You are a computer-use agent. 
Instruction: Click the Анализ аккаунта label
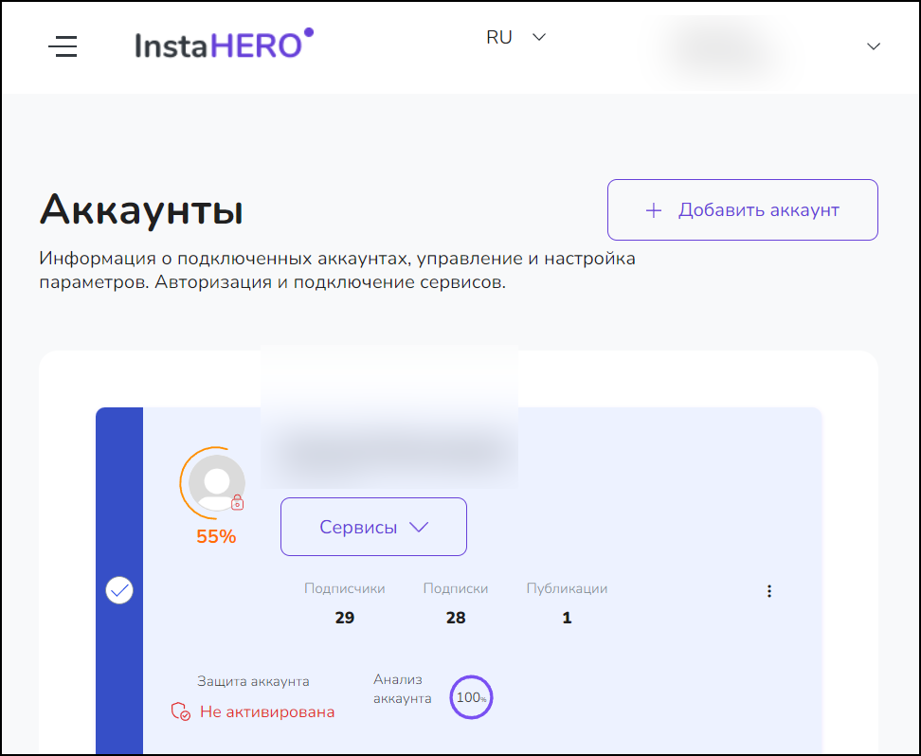point(403,689)
